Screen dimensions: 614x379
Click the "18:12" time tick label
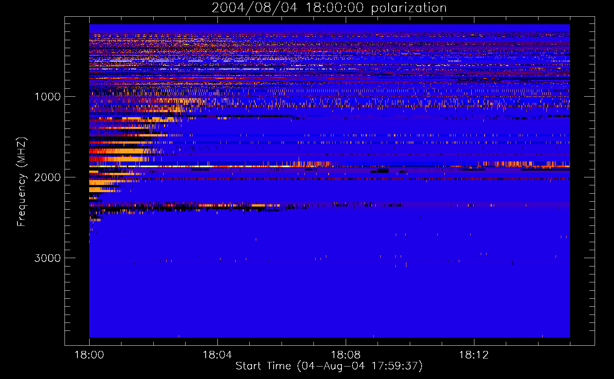(x=474, y=355)
